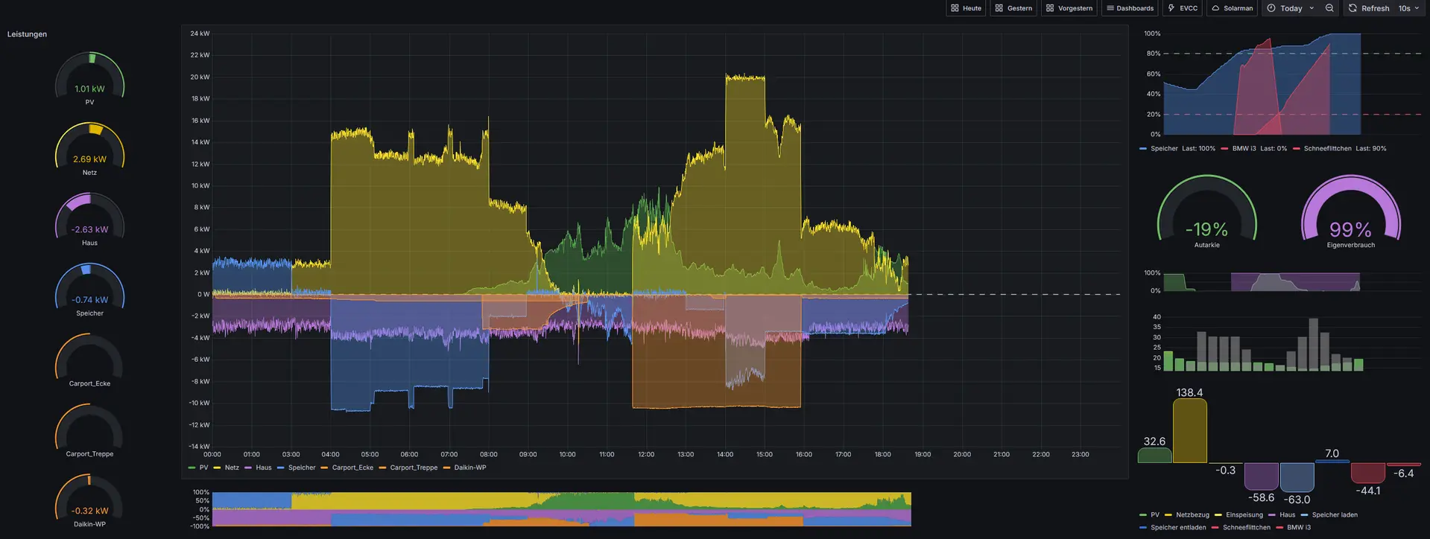This screenshot has width=1430, height=539.
Task: Click the 32.6 PV bar
Action: click(x=1154, y=456)
